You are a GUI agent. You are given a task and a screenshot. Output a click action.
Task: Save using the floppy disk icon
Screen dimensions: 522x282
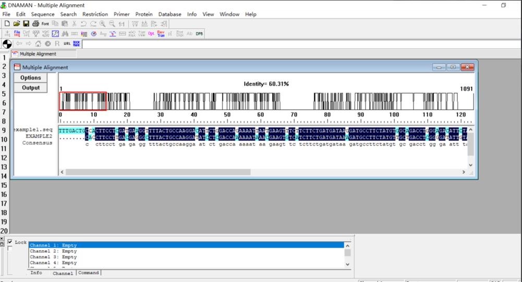(26, 24)
